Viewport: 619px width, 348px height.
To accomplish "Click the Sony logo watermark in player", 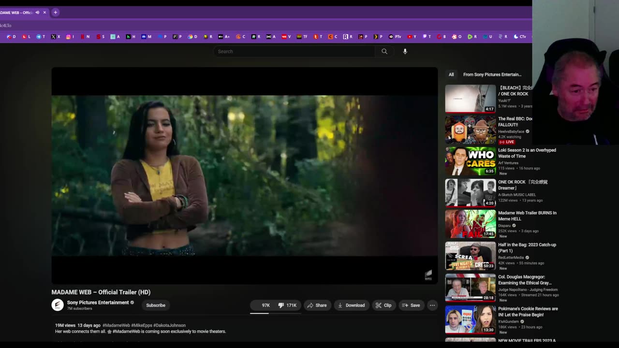I will 428,275.
